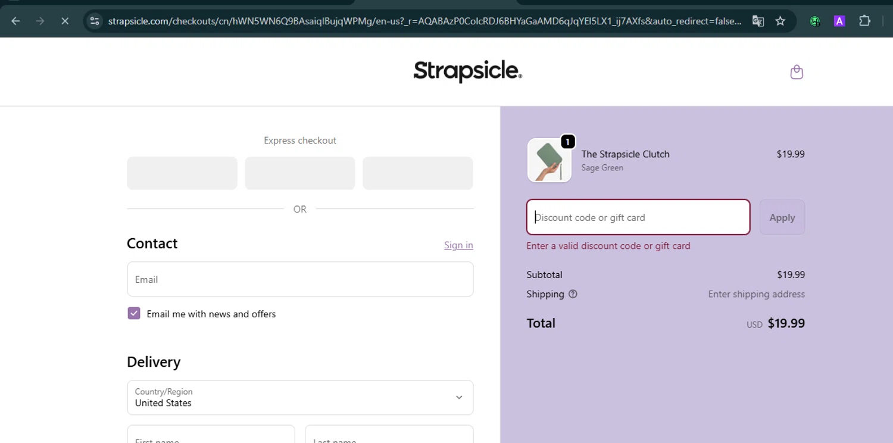This screenshot has width=893, height=443.
Task: Toggle Email me with news and offers
Action: click(134, 314)
